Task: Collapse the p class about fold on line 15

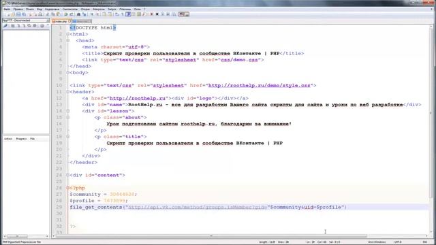Action: coord(68,117)
